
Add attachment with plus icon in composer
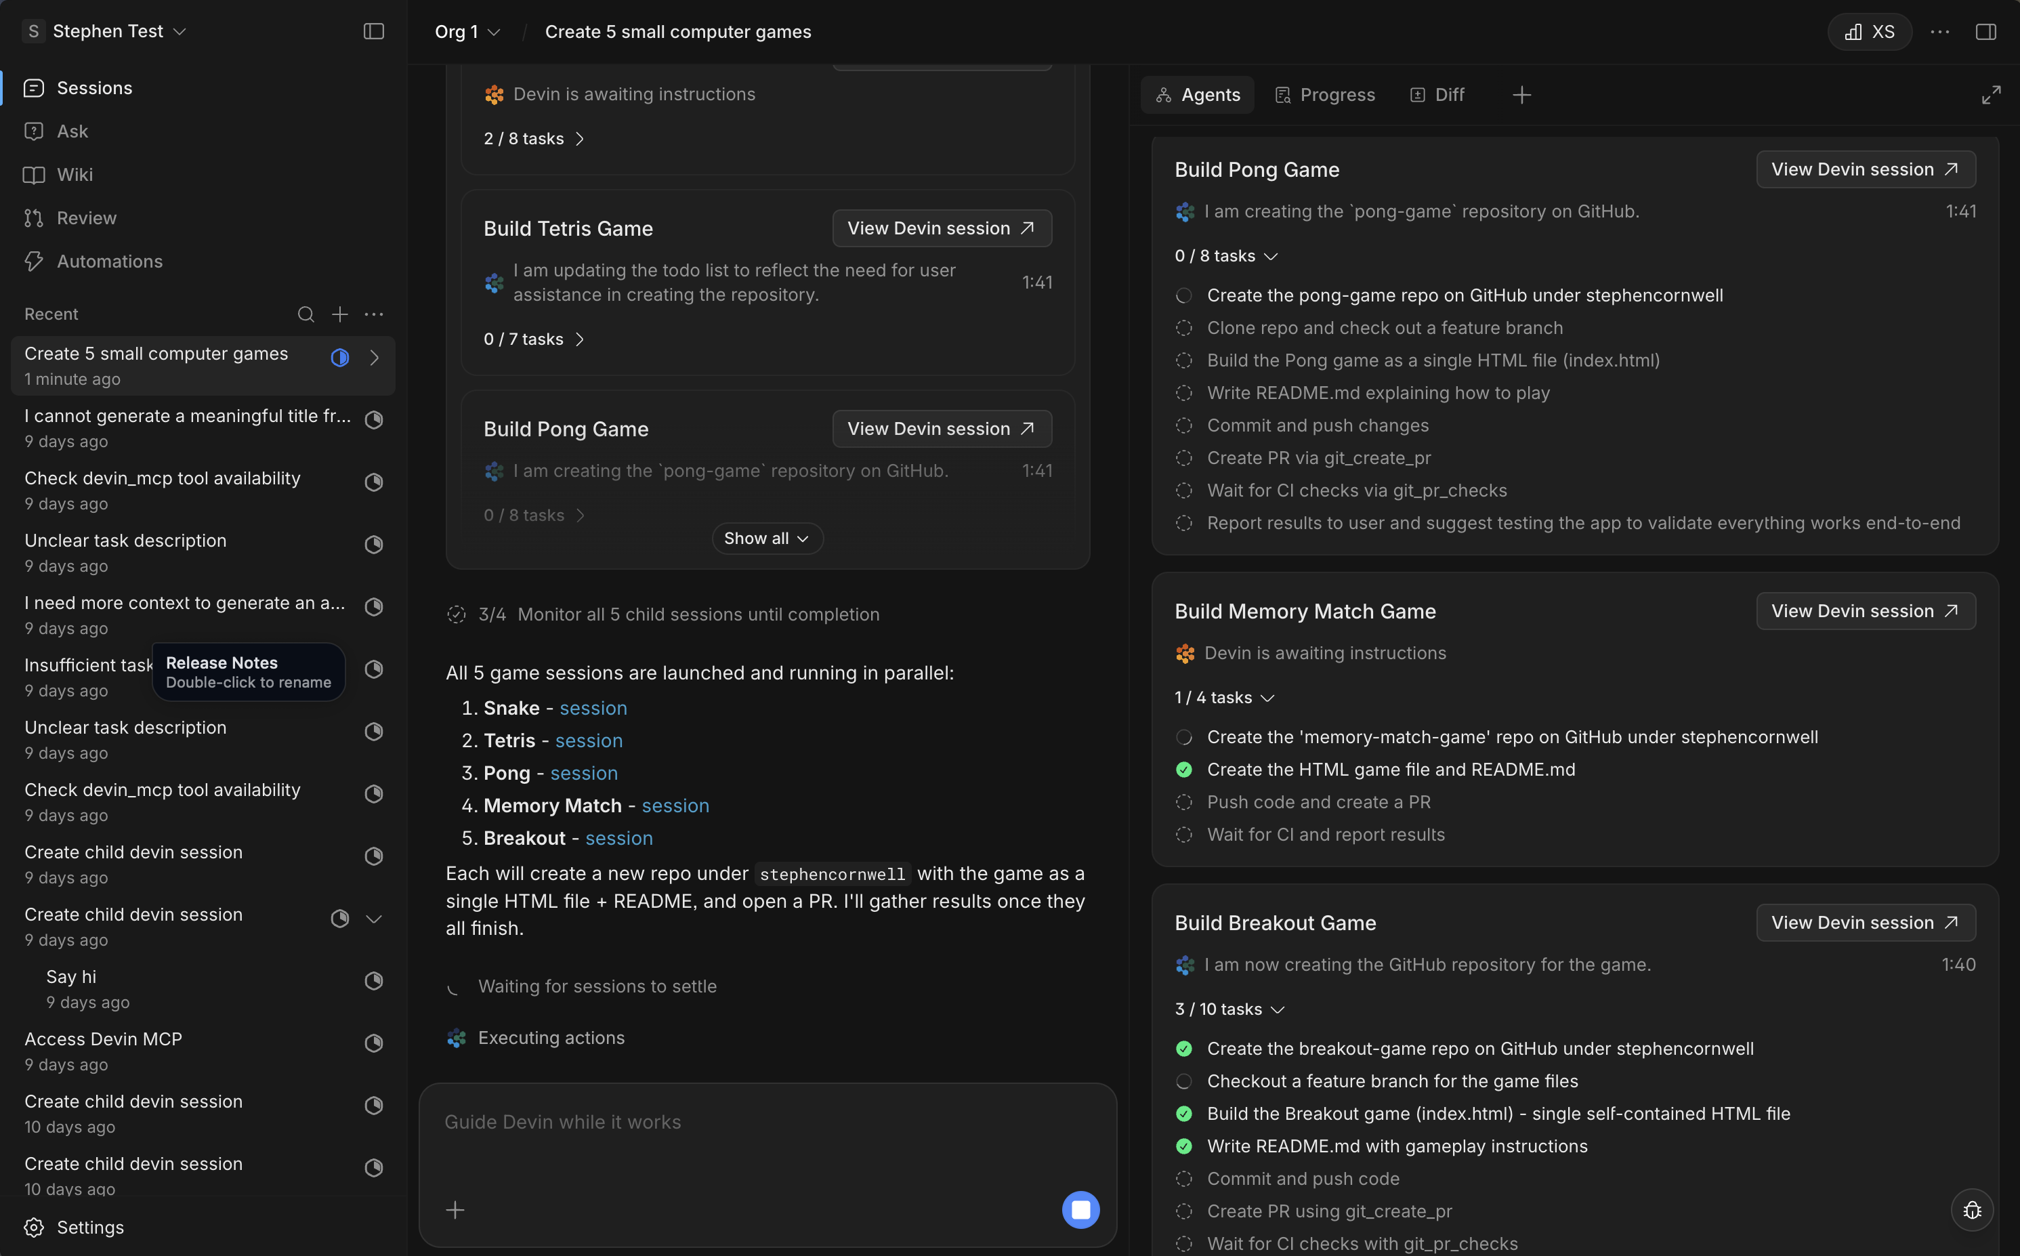pos(455,1209)
